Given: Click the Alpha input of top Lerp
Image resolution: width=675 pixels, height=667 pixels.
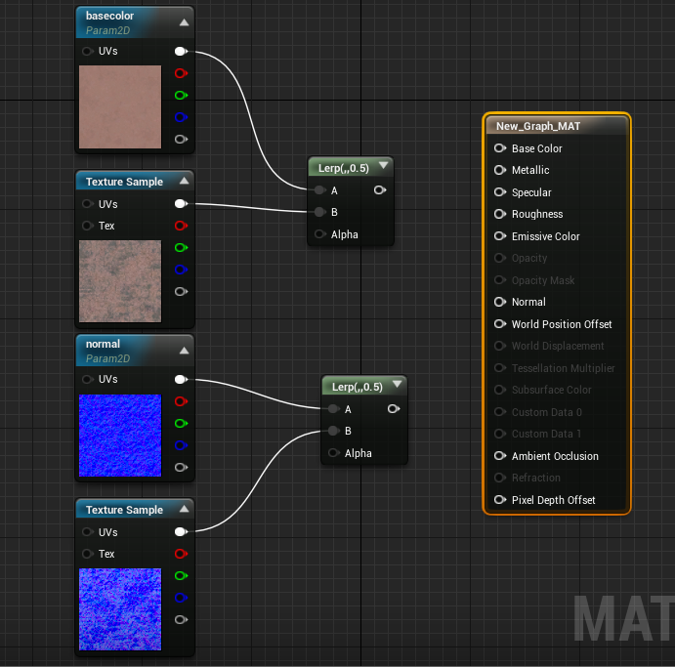Looking at the screenshot, I should pos(319,234).
